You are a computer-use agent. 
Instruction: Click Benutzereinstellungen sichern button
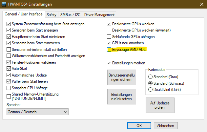click(x=122, y=77)
